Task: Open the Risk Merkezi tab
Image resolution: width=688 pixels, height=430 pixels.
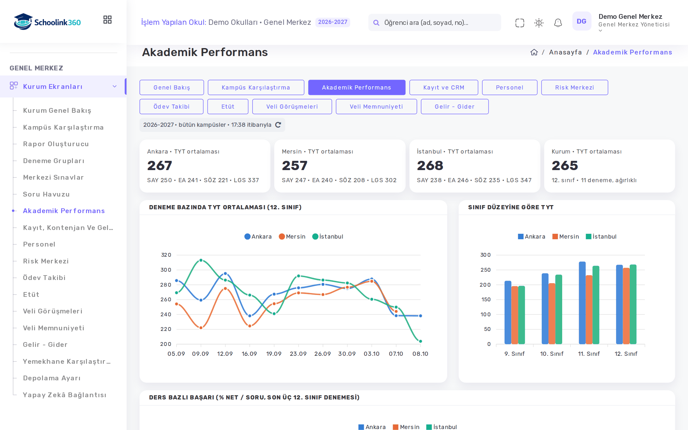Action: (575, 87)
